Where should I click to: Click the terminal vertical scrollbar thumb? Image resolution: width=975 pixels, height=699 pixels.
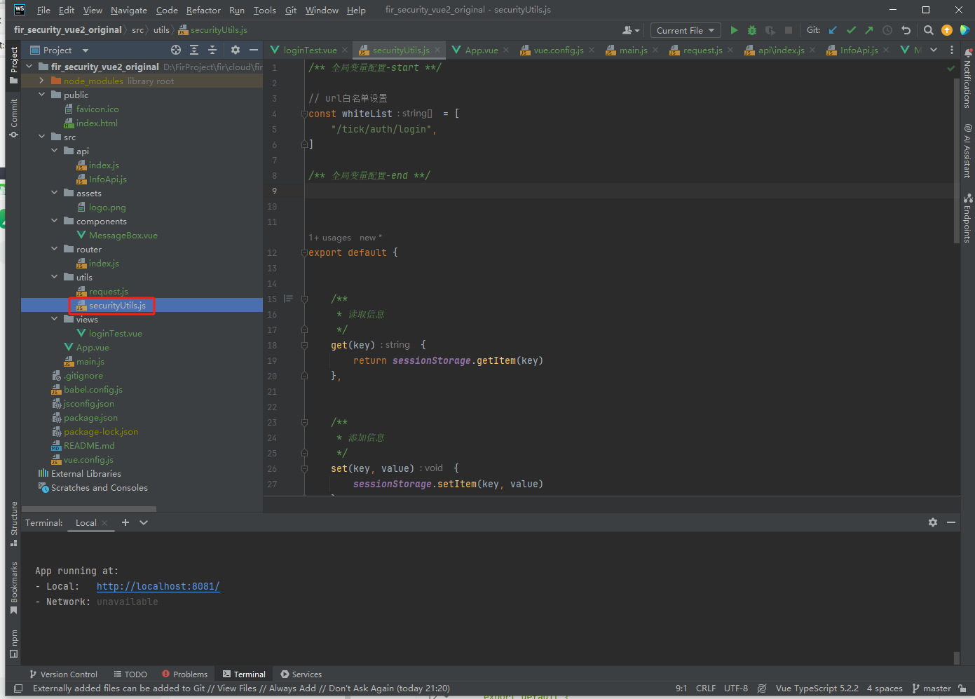pos(957,658)
